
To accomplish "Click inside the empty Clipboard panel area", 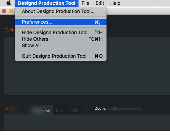I will (87, 78).
